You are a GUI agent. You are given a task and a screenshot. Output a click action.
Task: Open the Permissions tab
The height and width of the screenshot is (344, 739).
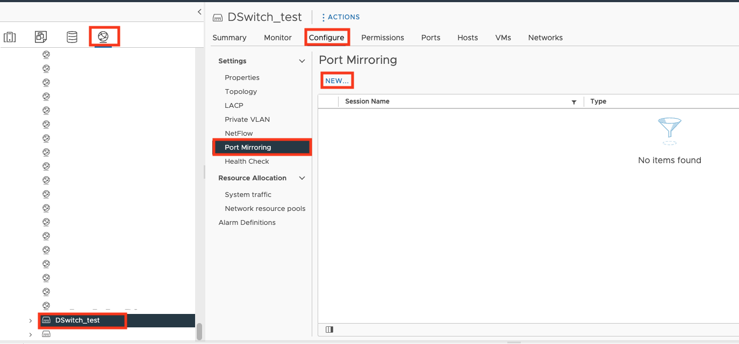pos(382,38)
